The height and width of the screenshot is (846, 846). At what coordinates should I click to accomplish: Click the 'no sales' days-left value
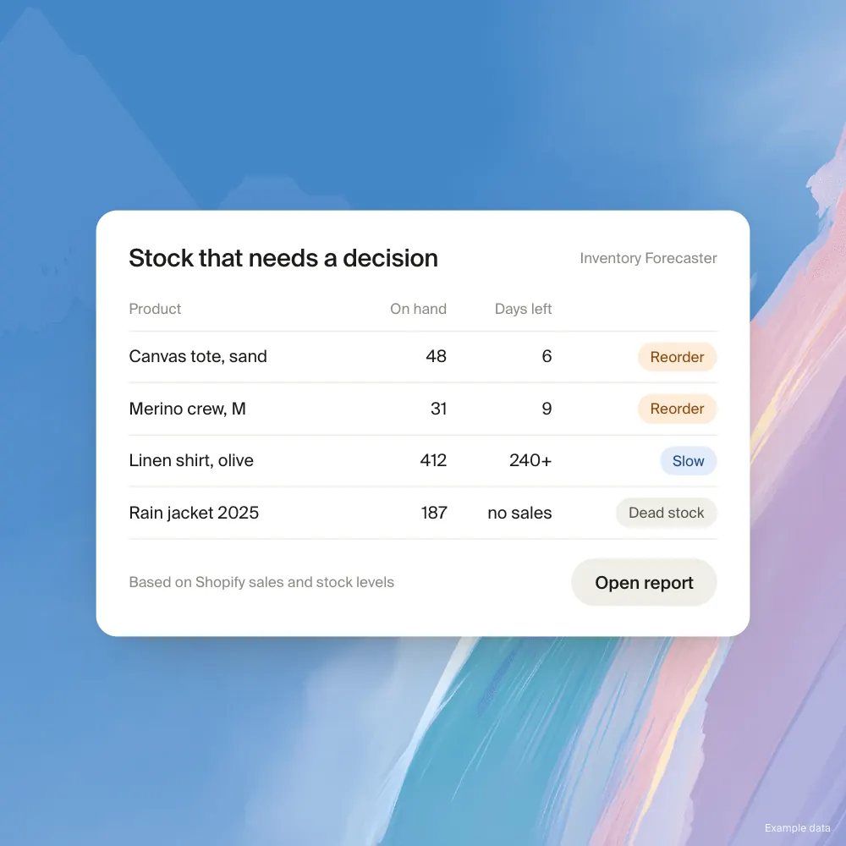pyautogui.click(x=519, y=513)
